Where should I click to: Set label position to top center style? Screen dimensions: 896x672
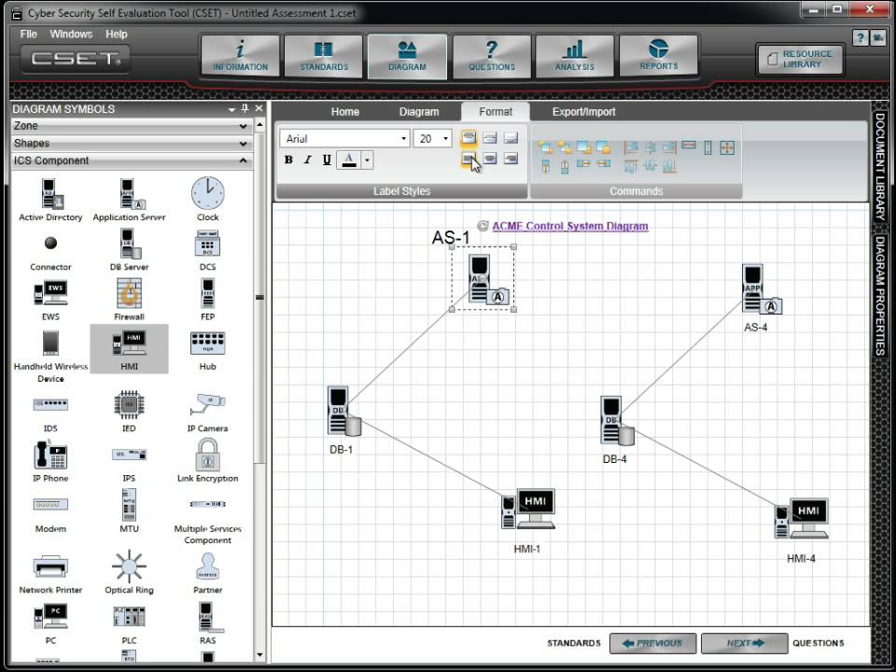[490, 138]
